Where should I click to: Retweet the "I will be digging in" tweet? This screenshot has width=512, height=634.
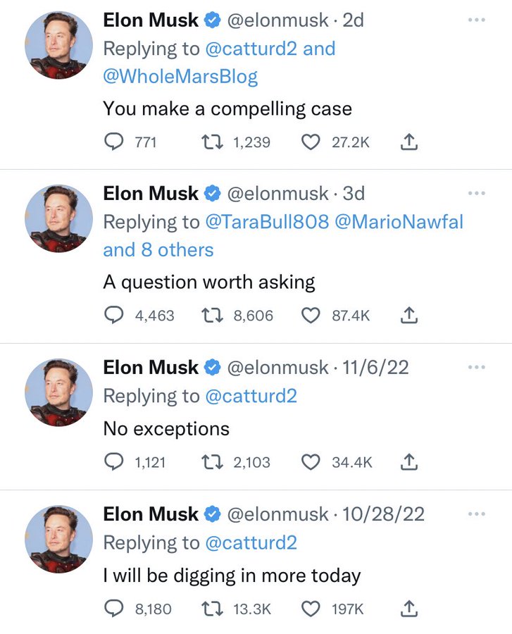point(211,609)
